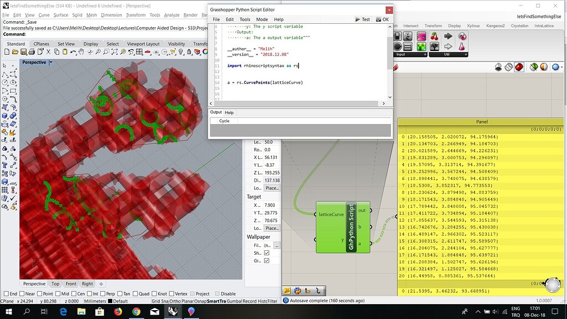Click the Test button in the Python editor

(364, 19)
